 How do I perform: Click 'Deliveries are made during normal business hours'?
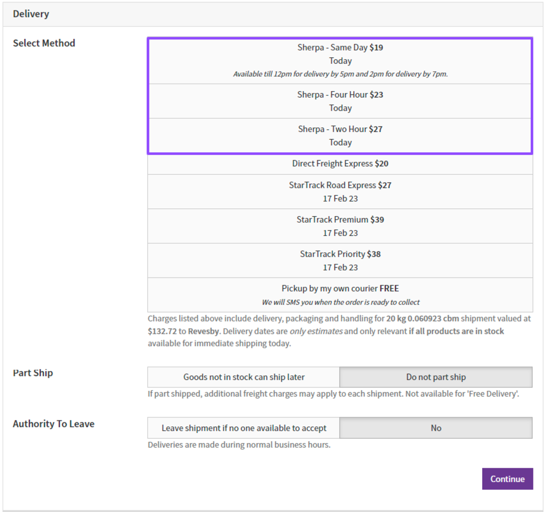click(x=239, y=445)
